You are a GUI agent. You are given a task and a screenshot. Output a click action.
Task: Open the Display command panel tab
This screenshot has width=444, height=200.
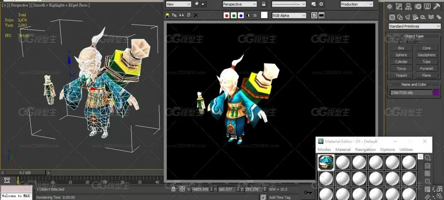427,6
